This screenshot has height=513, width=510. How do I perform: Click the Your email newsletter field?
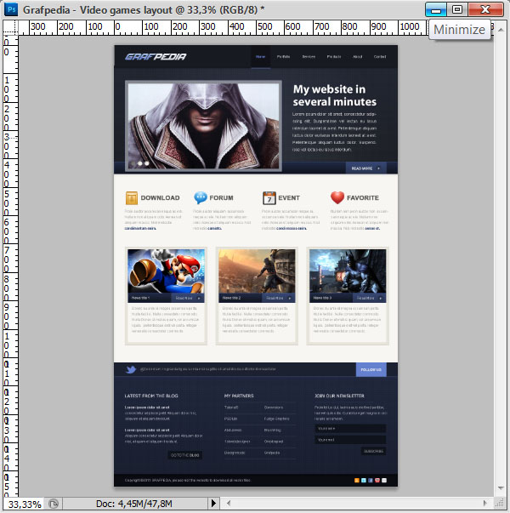click(x=350, y=440)
